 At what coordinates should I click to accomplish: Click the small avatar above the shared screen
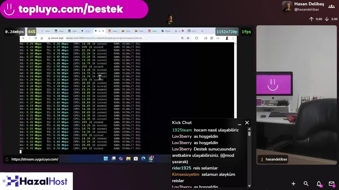coord(170,20)
